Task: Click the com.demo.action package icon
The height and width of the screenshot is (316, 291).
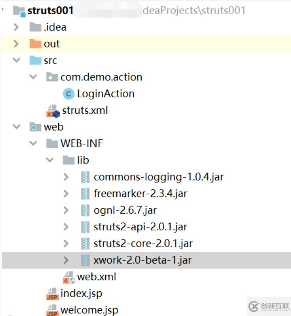Action: (x=52, y=77)
